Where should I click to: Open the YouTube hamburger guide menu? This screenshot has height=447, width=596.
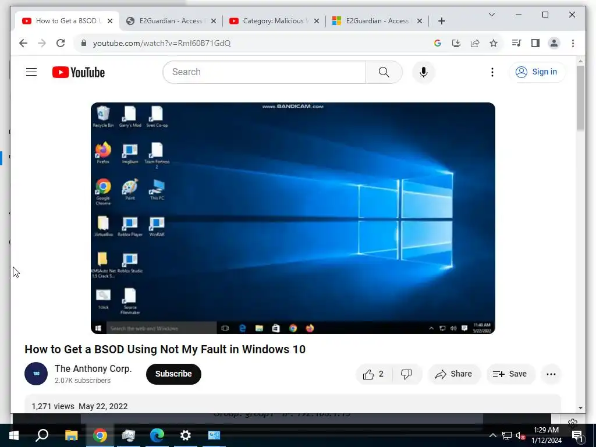point(31,72)
